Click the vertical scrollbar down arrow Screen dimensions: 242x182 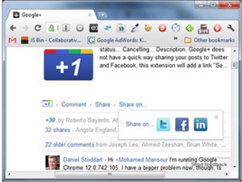tap(234, 167)
